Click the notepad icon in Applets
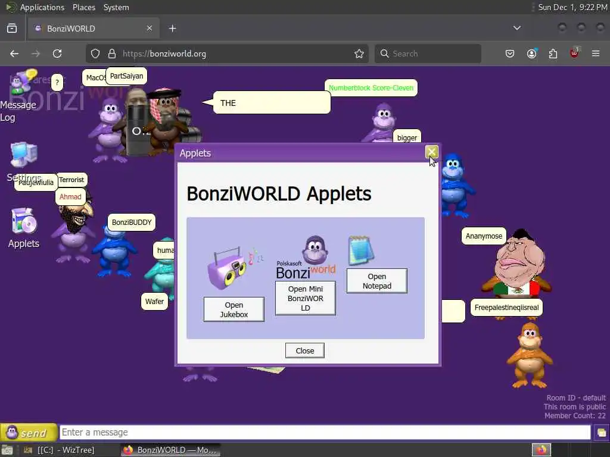The image size is (610, 457). [361, 251]
